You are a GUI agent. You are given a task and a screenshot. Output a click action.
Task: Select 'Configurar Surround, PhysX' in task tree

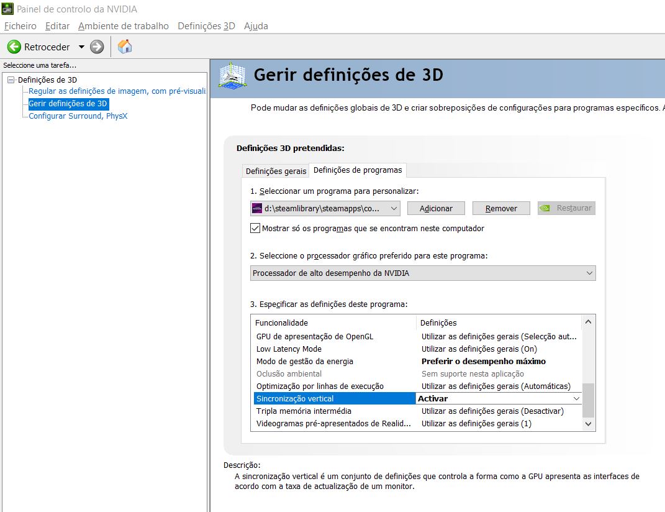click(x=78, y=116)
